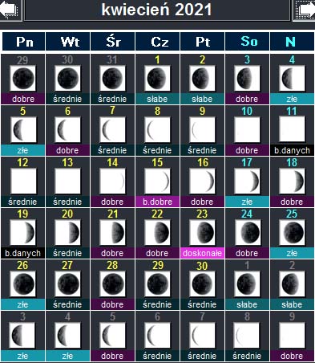
Task: Open moon phase icon for April 12
Action: [23, 181]
